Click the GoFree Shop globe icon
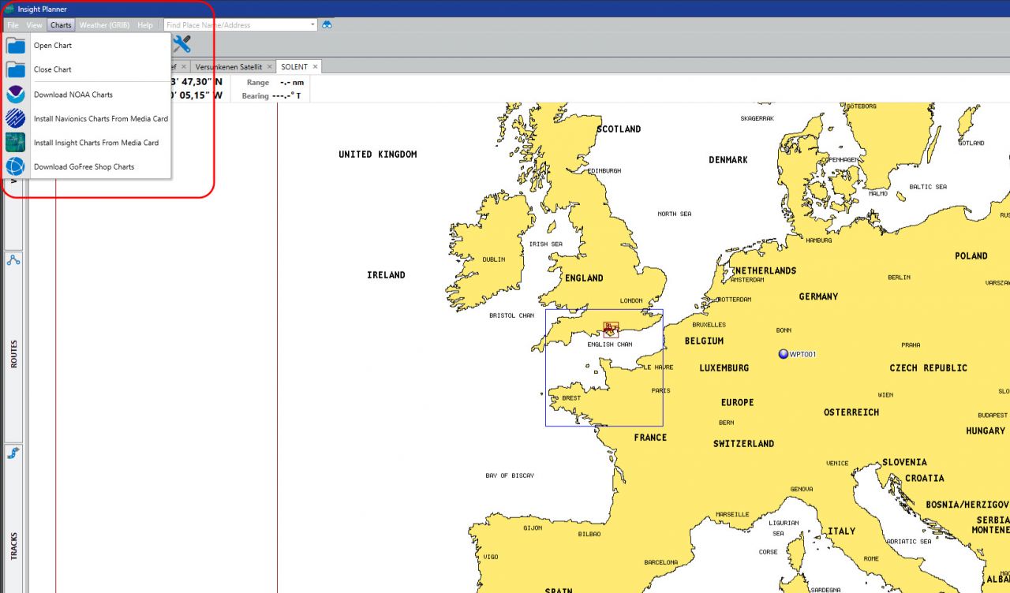The height and width of the screenshot is (593, 1010). click(x=16, y=167)
